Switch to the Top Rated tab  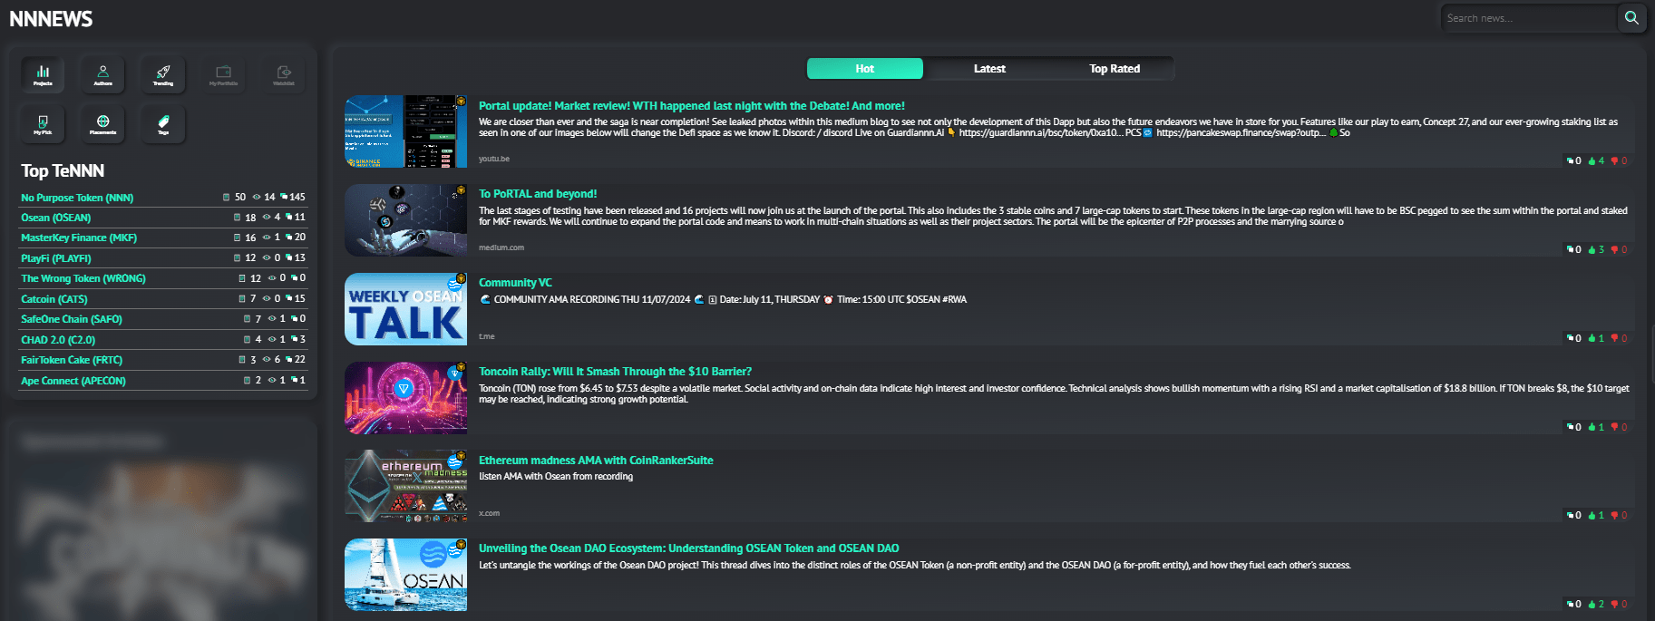[x=1115, y=69]
